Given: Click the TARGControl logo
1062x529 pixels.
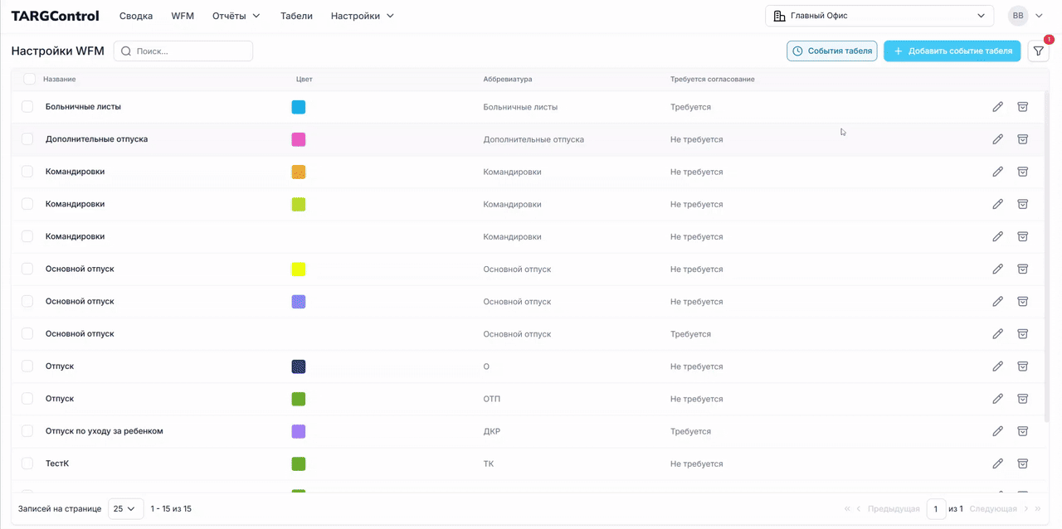Looking at the screenshot, I should coord(55,16).
